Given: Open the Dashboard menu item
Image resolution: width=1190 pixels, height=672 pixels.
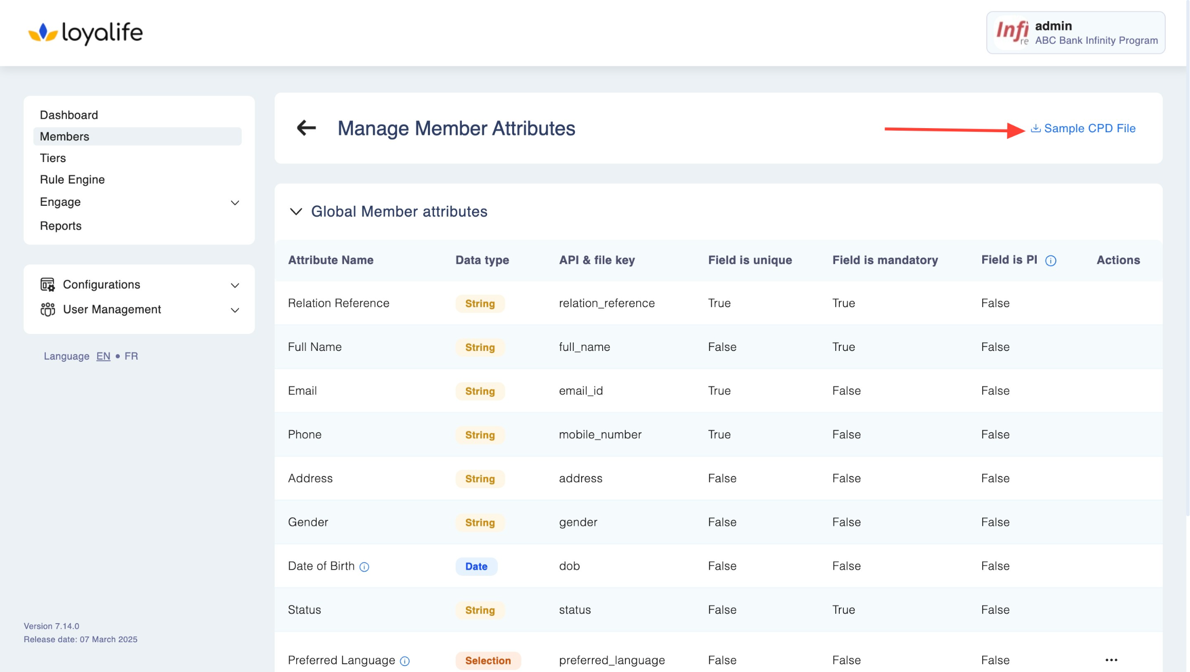Looking at the screenshot, I should [69, 115].
